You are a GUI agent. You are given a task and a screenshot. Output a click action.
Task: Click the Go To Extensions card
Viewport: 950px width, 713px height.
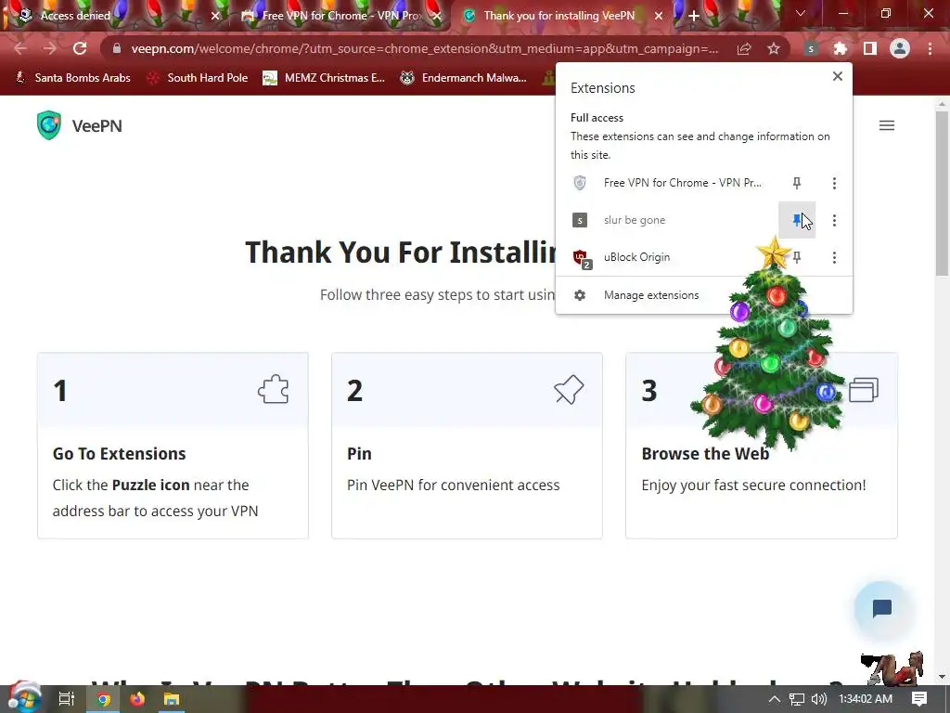click(x=173, y=446)
